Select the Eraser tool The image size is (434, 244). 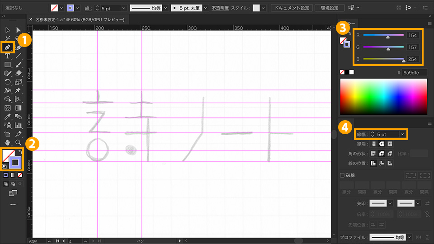[x=18, y=73]
